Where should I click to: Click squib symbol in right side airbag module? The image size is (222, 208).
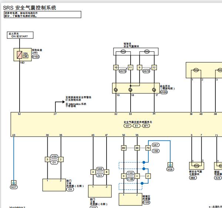click(196, 166)
